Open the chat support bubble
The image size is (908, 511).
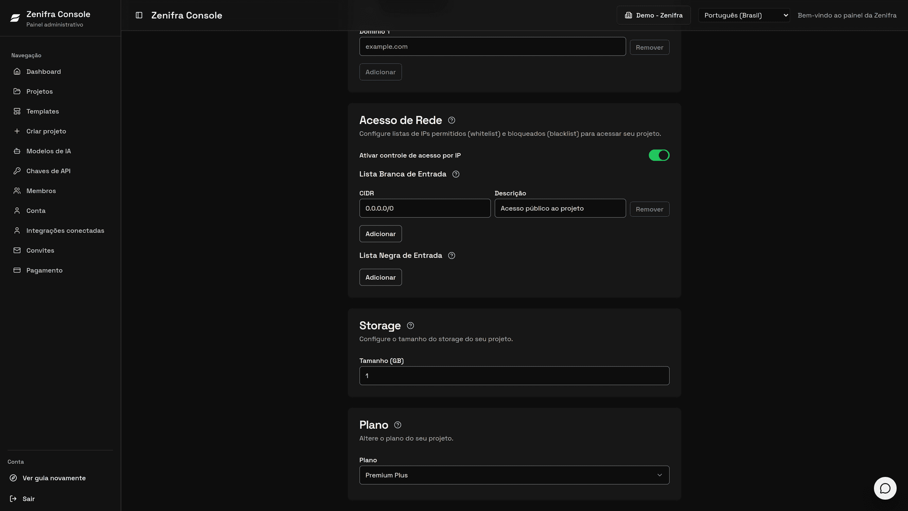pos(885,488)
